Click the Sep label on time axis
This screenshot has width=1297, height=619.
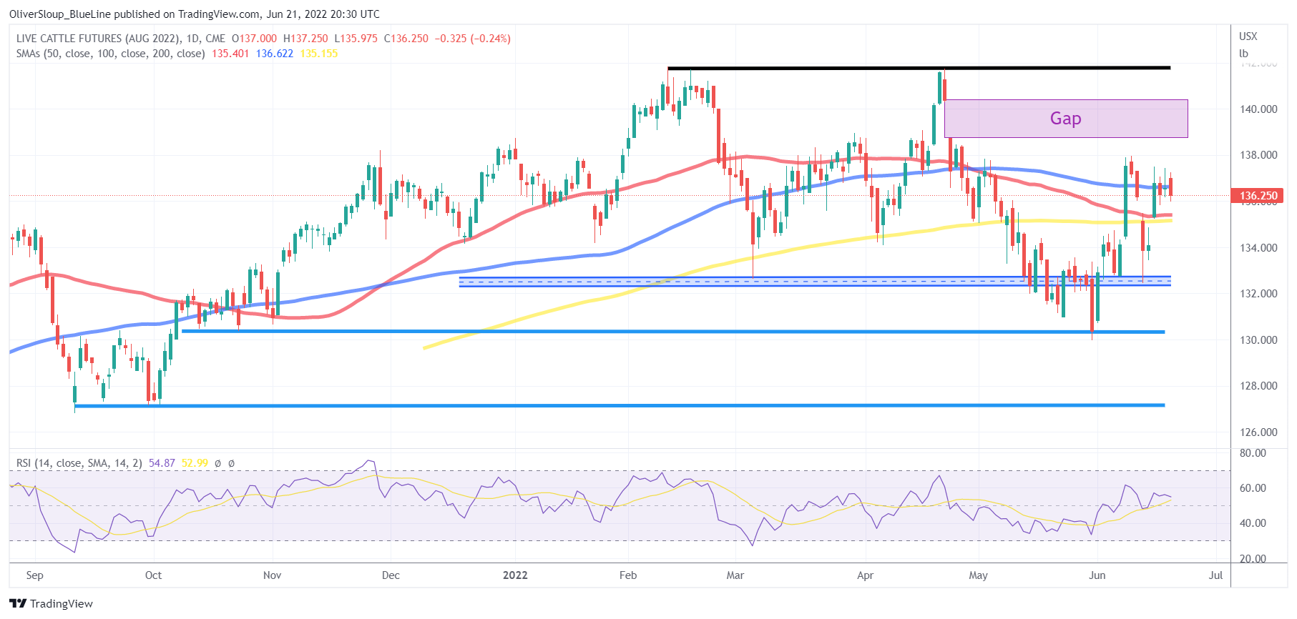tap(34, 575)
